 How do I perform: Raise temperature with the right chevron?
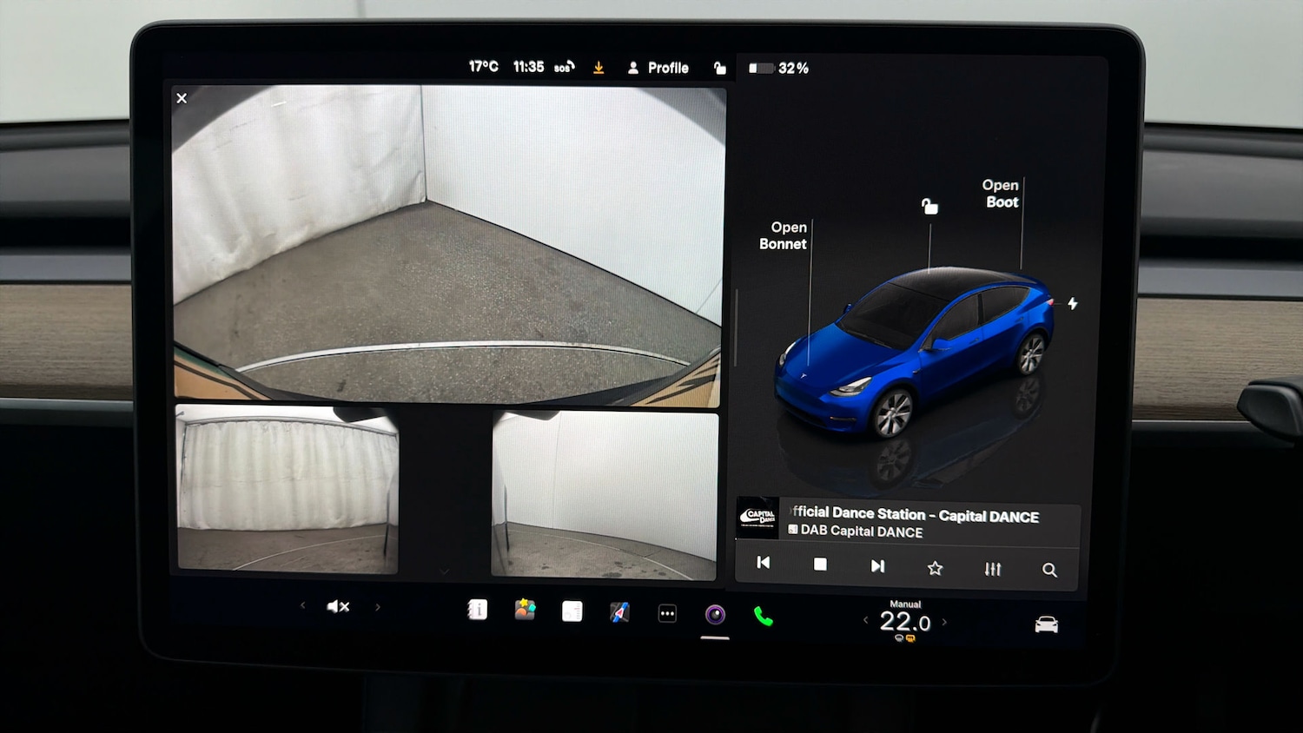pos(946,621)
